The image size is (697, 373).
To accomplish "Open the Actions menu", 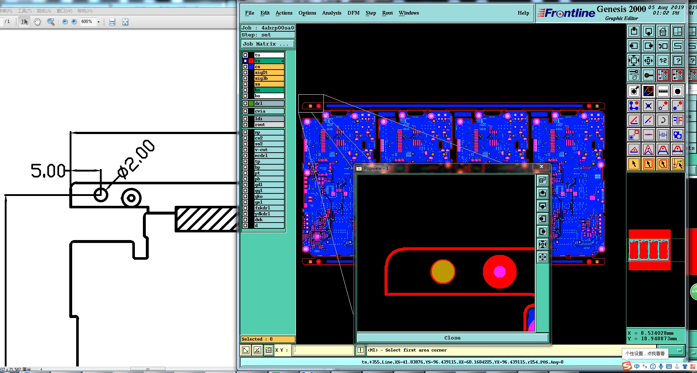I will click(284, 13).
